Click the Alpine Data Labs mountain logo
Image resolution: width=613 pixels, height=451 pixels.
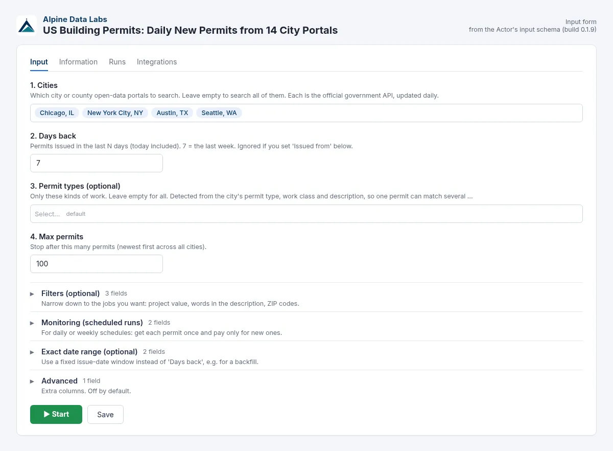coord(27,25)
